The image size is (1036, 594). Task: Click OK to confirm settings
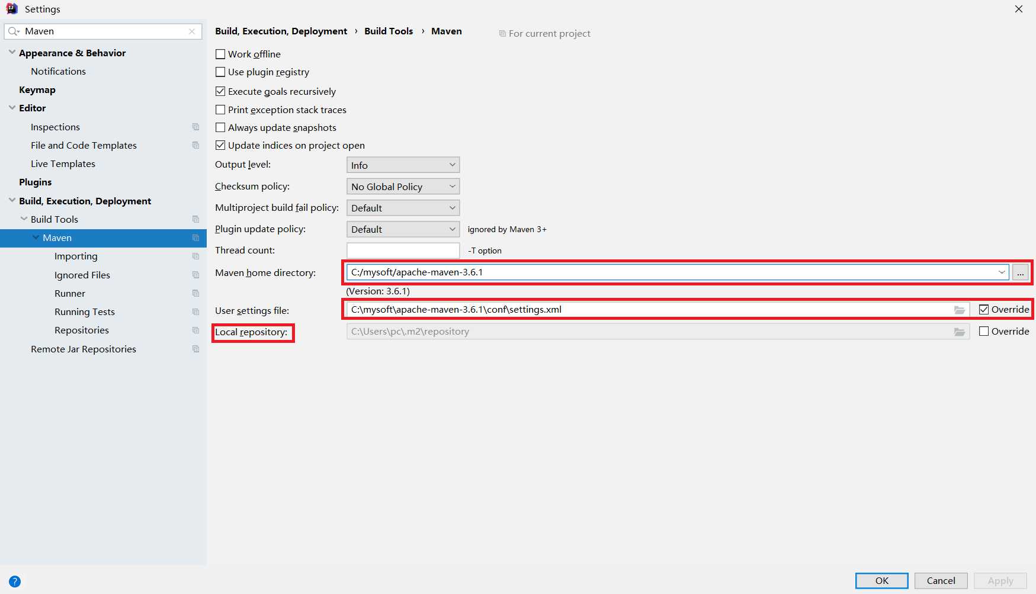(x=881, y=581)
